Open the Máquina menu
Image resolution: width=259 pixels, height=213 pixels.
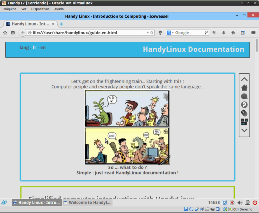[x=10, y=9]
